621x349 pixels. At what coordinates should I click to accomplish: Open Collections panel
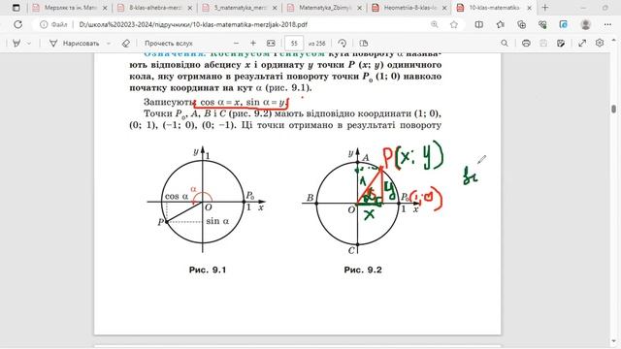coord(522,24)
